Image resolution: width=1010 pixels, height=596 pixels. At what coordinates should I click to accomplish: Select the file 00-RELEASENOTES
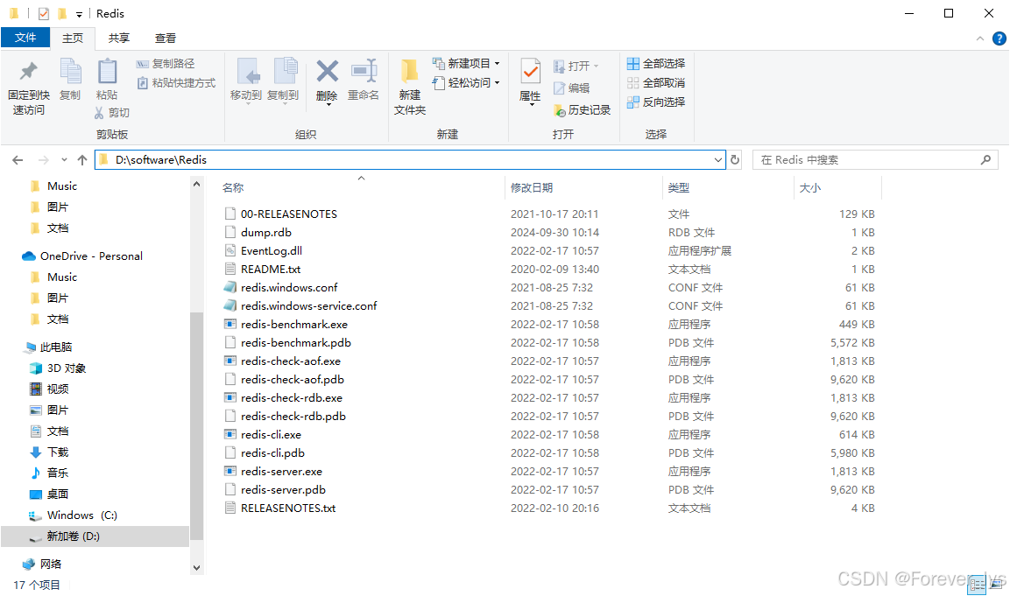coord(288,214)
